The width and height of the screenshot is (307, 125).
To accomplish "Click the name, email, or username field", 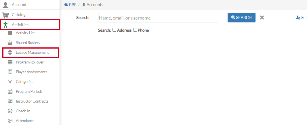I will pos(159,18).
